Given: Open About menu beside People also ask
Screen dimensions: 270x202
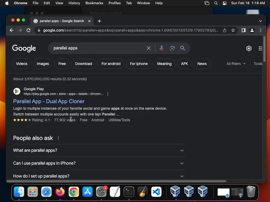Looking at the screenshot, I should tap(58, 138).
